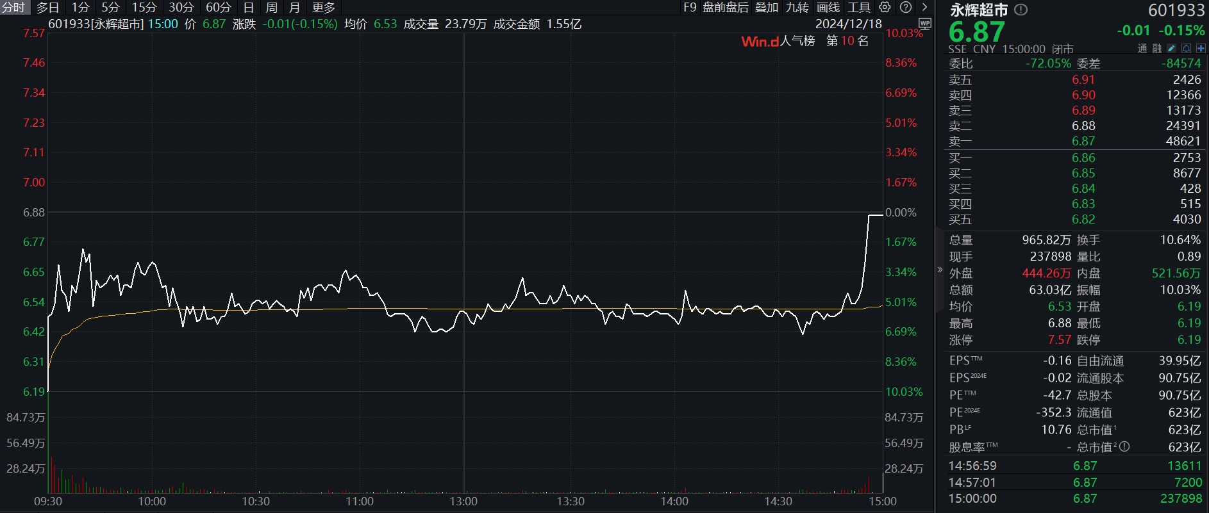Switch to 60分 chart period tab
This screenshot has width=1209, height=513.
(x=218, y=7)
